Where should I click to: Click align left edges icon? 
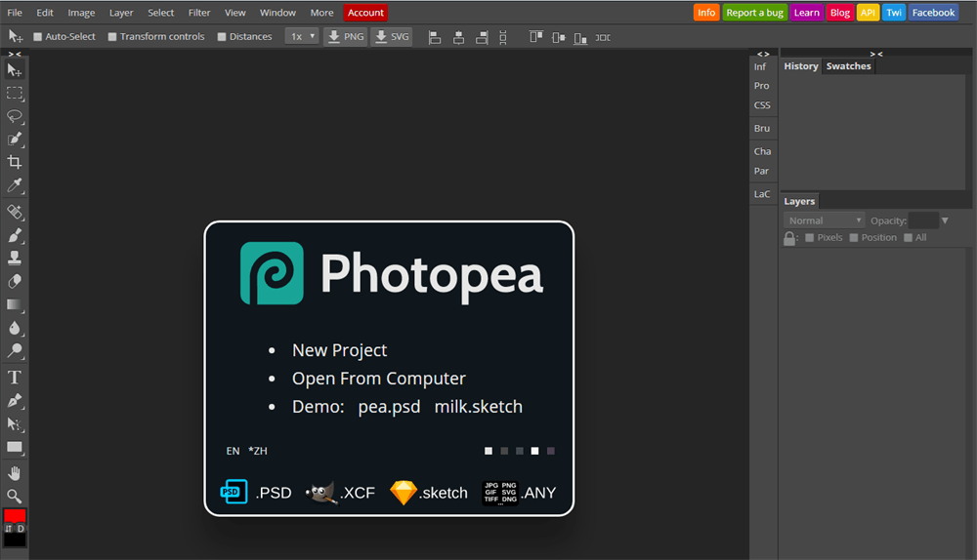[435, 37]
